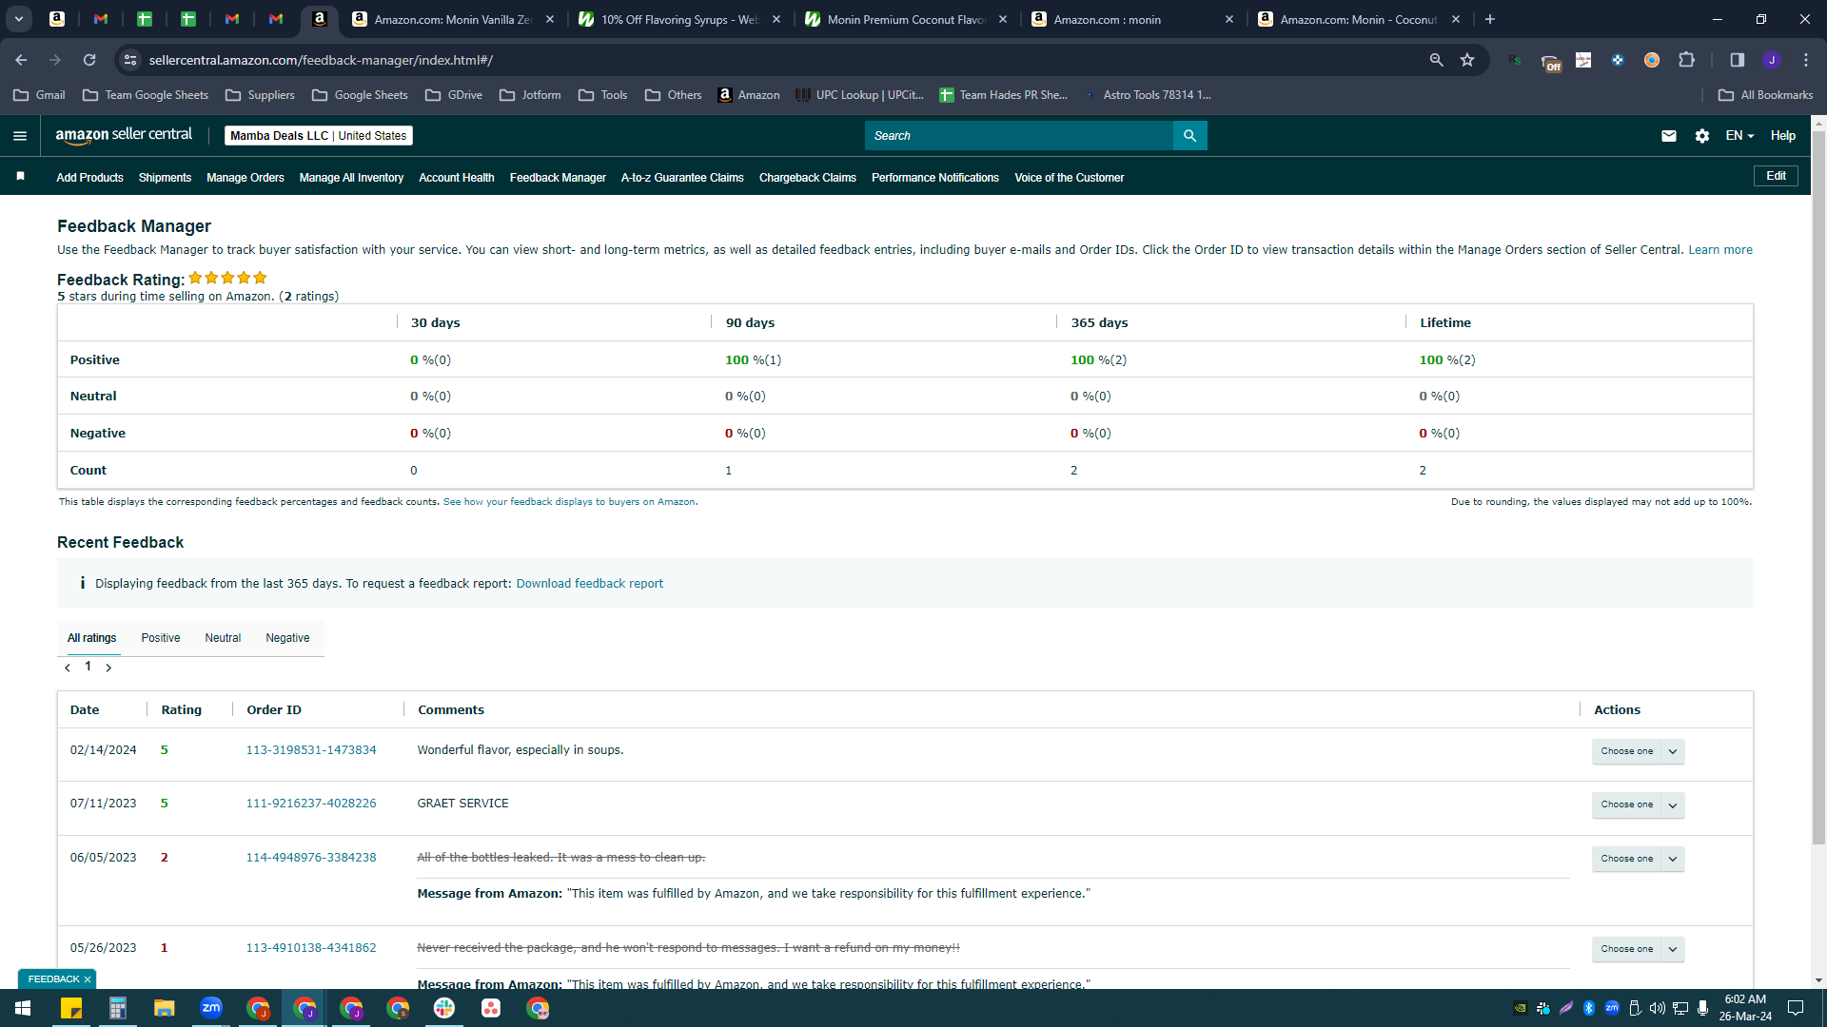Viewport: 1827px width, 1027px height.
Task: Open A-to-z Guarantee Claims menu item
Action: pyautogui.click(x=682, y=178)
